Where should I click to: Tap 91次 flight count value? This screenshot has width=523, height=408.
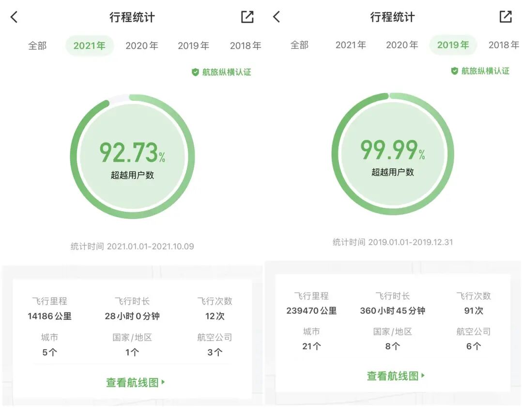click(x=474, y=311)
